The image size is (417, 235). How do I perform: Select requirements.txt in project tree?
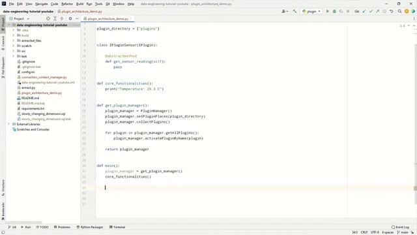click(33, 108)
